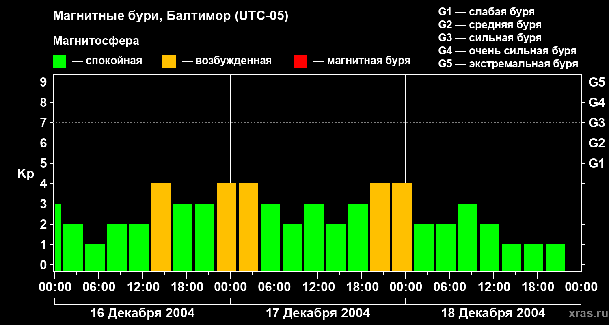
Task: Click the '12:00' tick label under 16 December
Action: 143,287
